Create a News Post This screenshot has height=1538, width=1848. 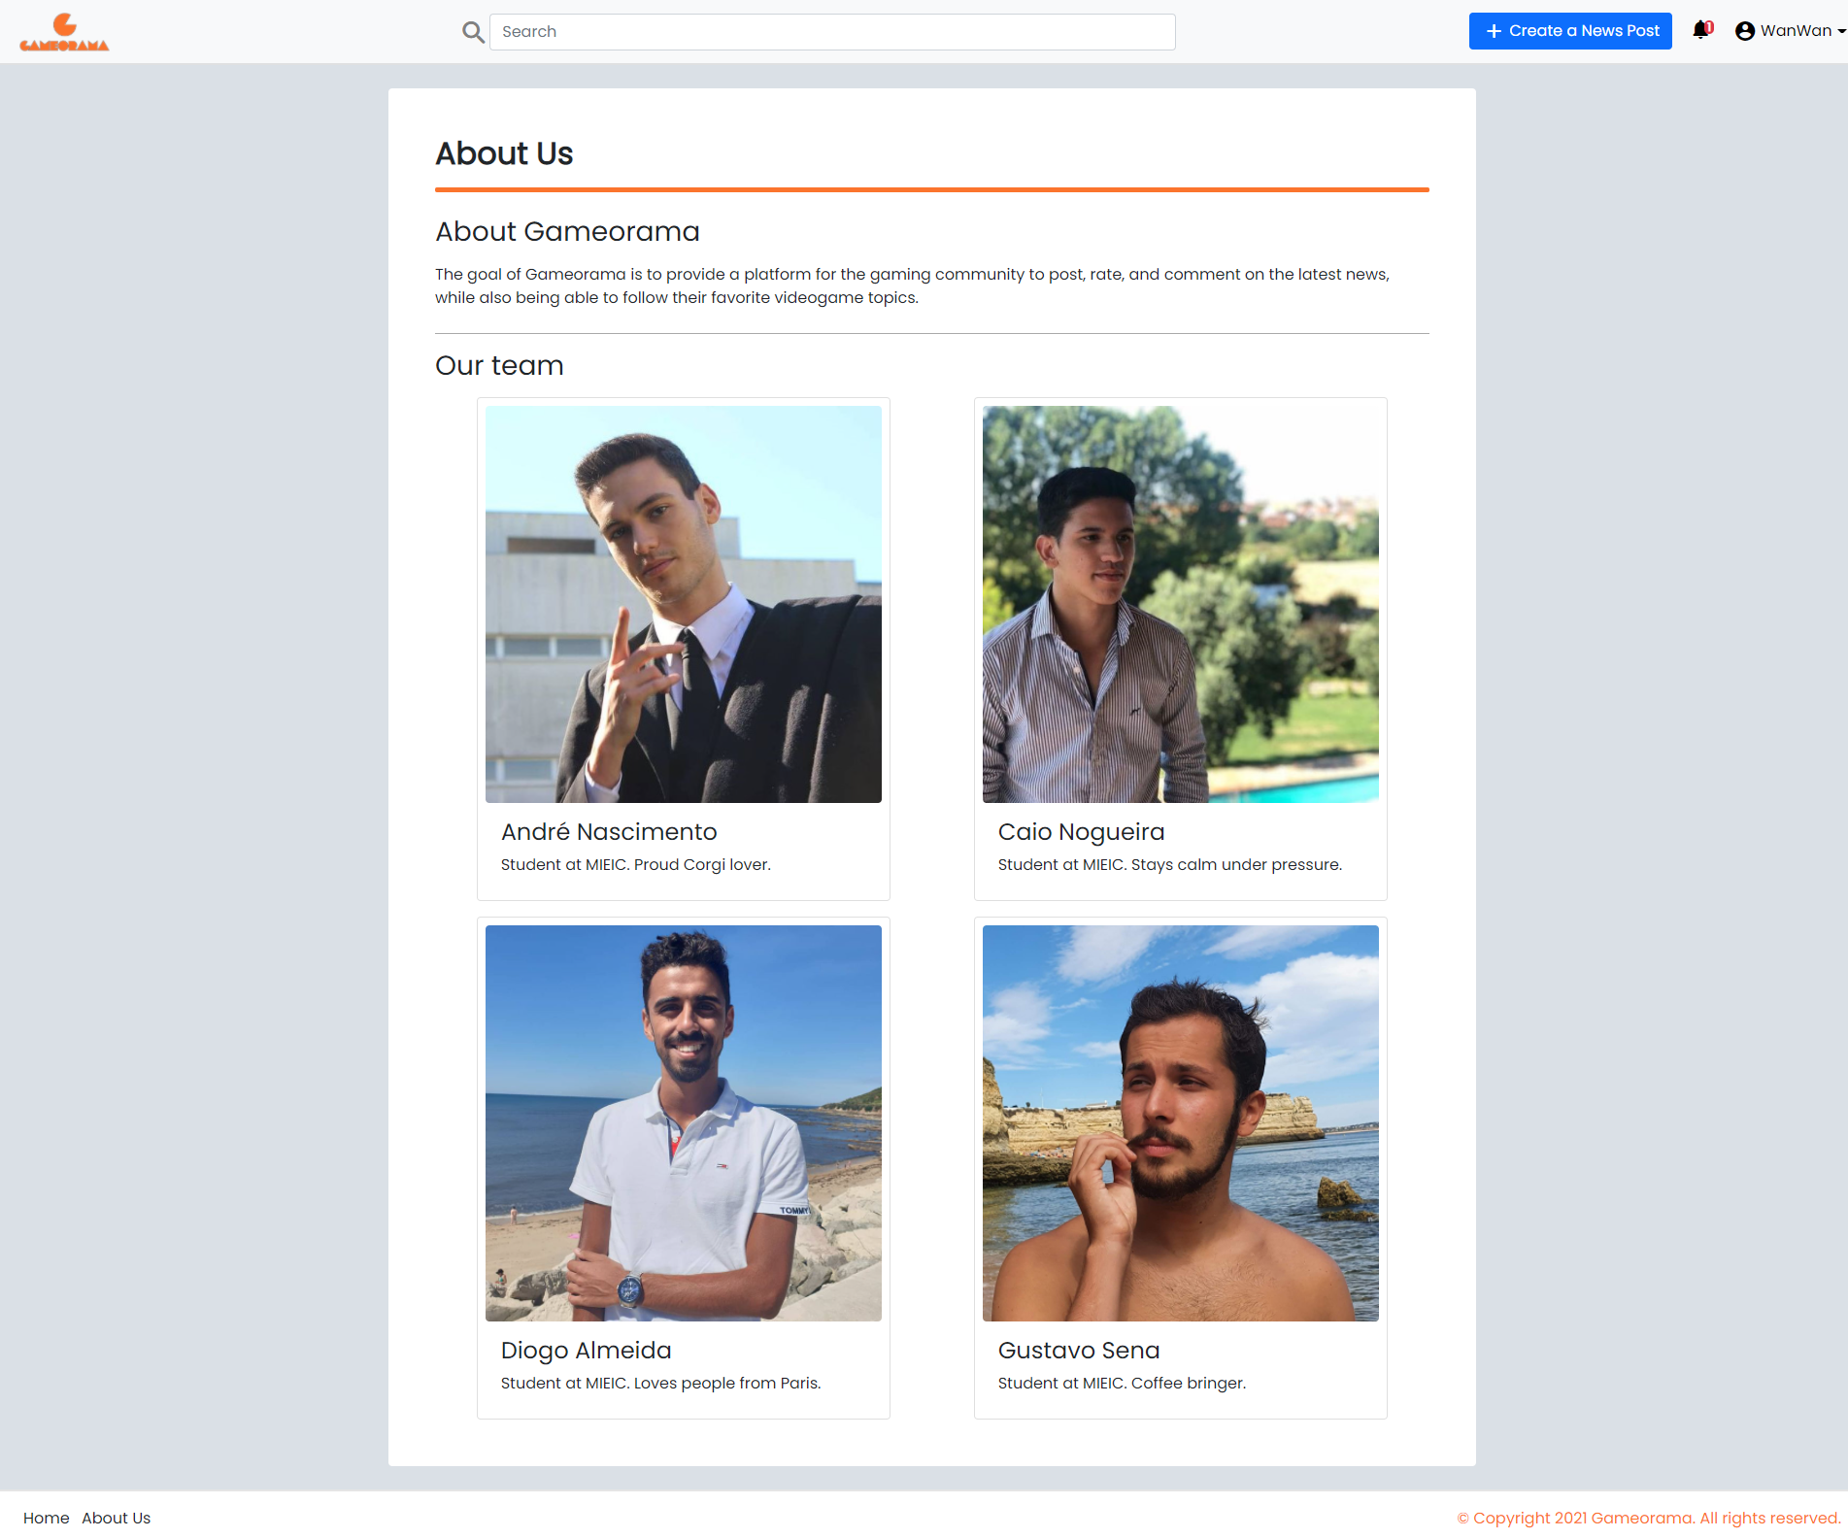pos(1570,31)
